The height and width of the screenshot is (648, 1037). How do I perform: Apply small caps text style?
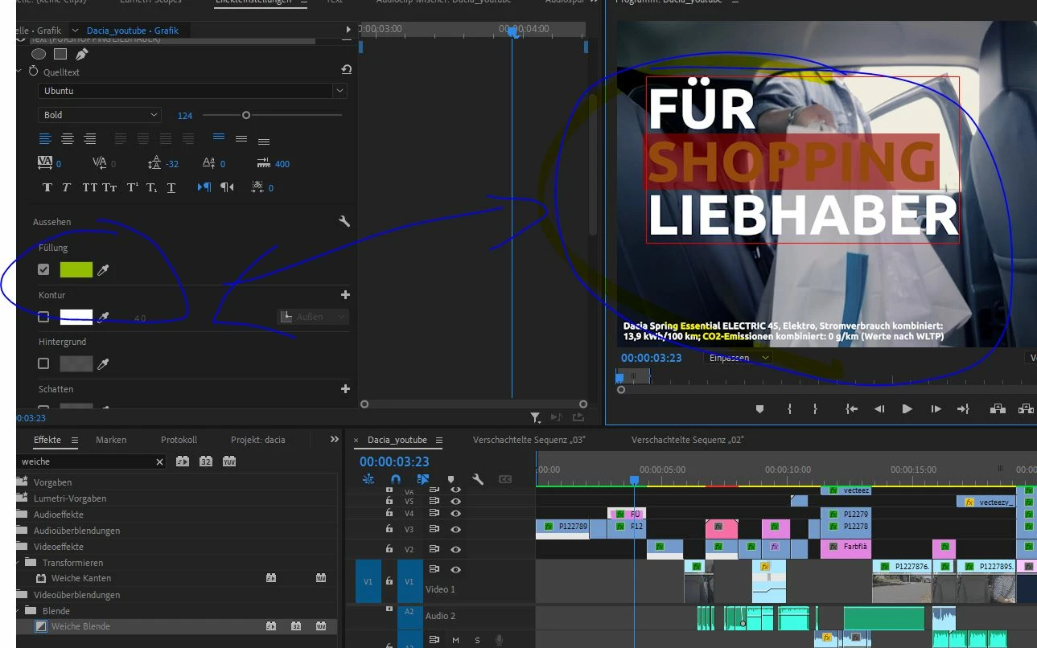pyautogui.click(x=109, y=187)
